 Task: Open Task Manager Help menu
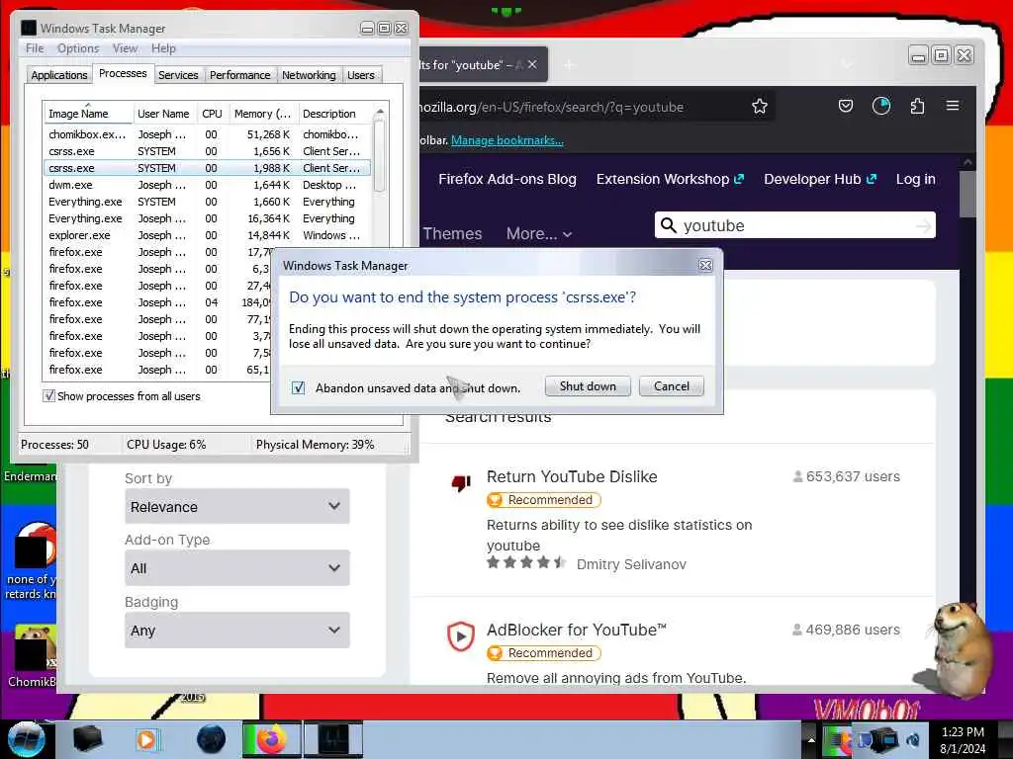click(x=163, y=48)
